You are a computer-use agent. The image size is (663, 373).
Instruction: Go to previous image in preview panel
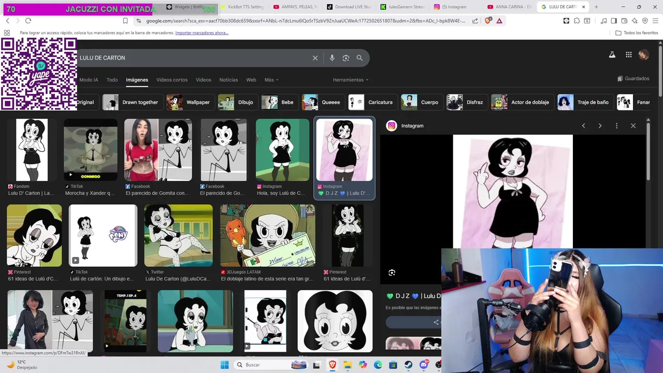click(x=583, y=126)
